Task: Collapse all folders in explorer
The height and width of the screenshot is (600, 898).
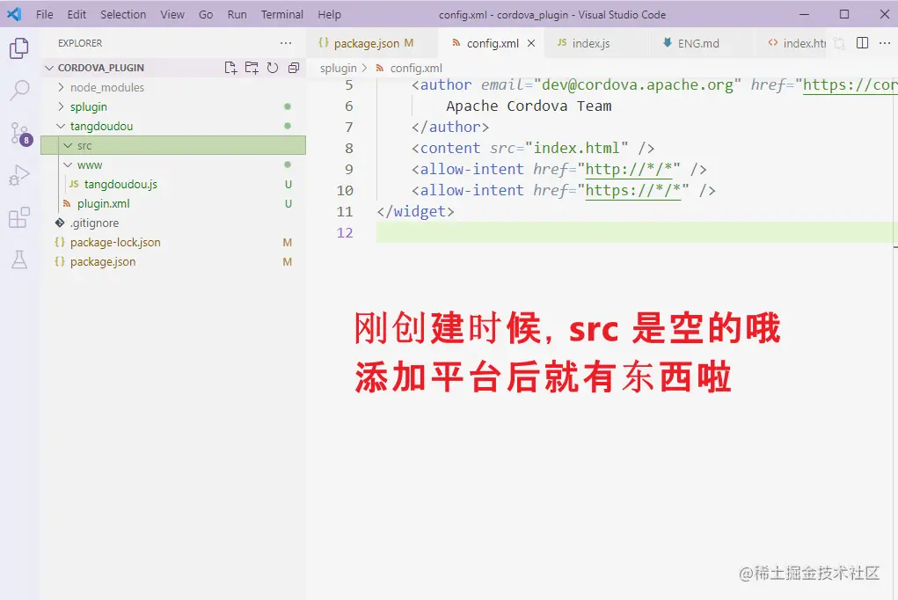Action: 294,68
